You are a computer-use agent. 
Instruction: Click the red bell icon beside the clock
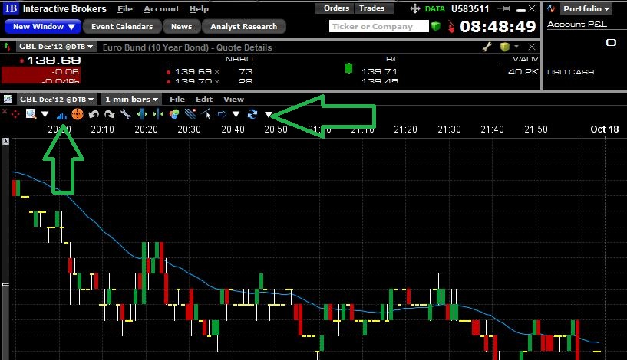coord(451,27)
